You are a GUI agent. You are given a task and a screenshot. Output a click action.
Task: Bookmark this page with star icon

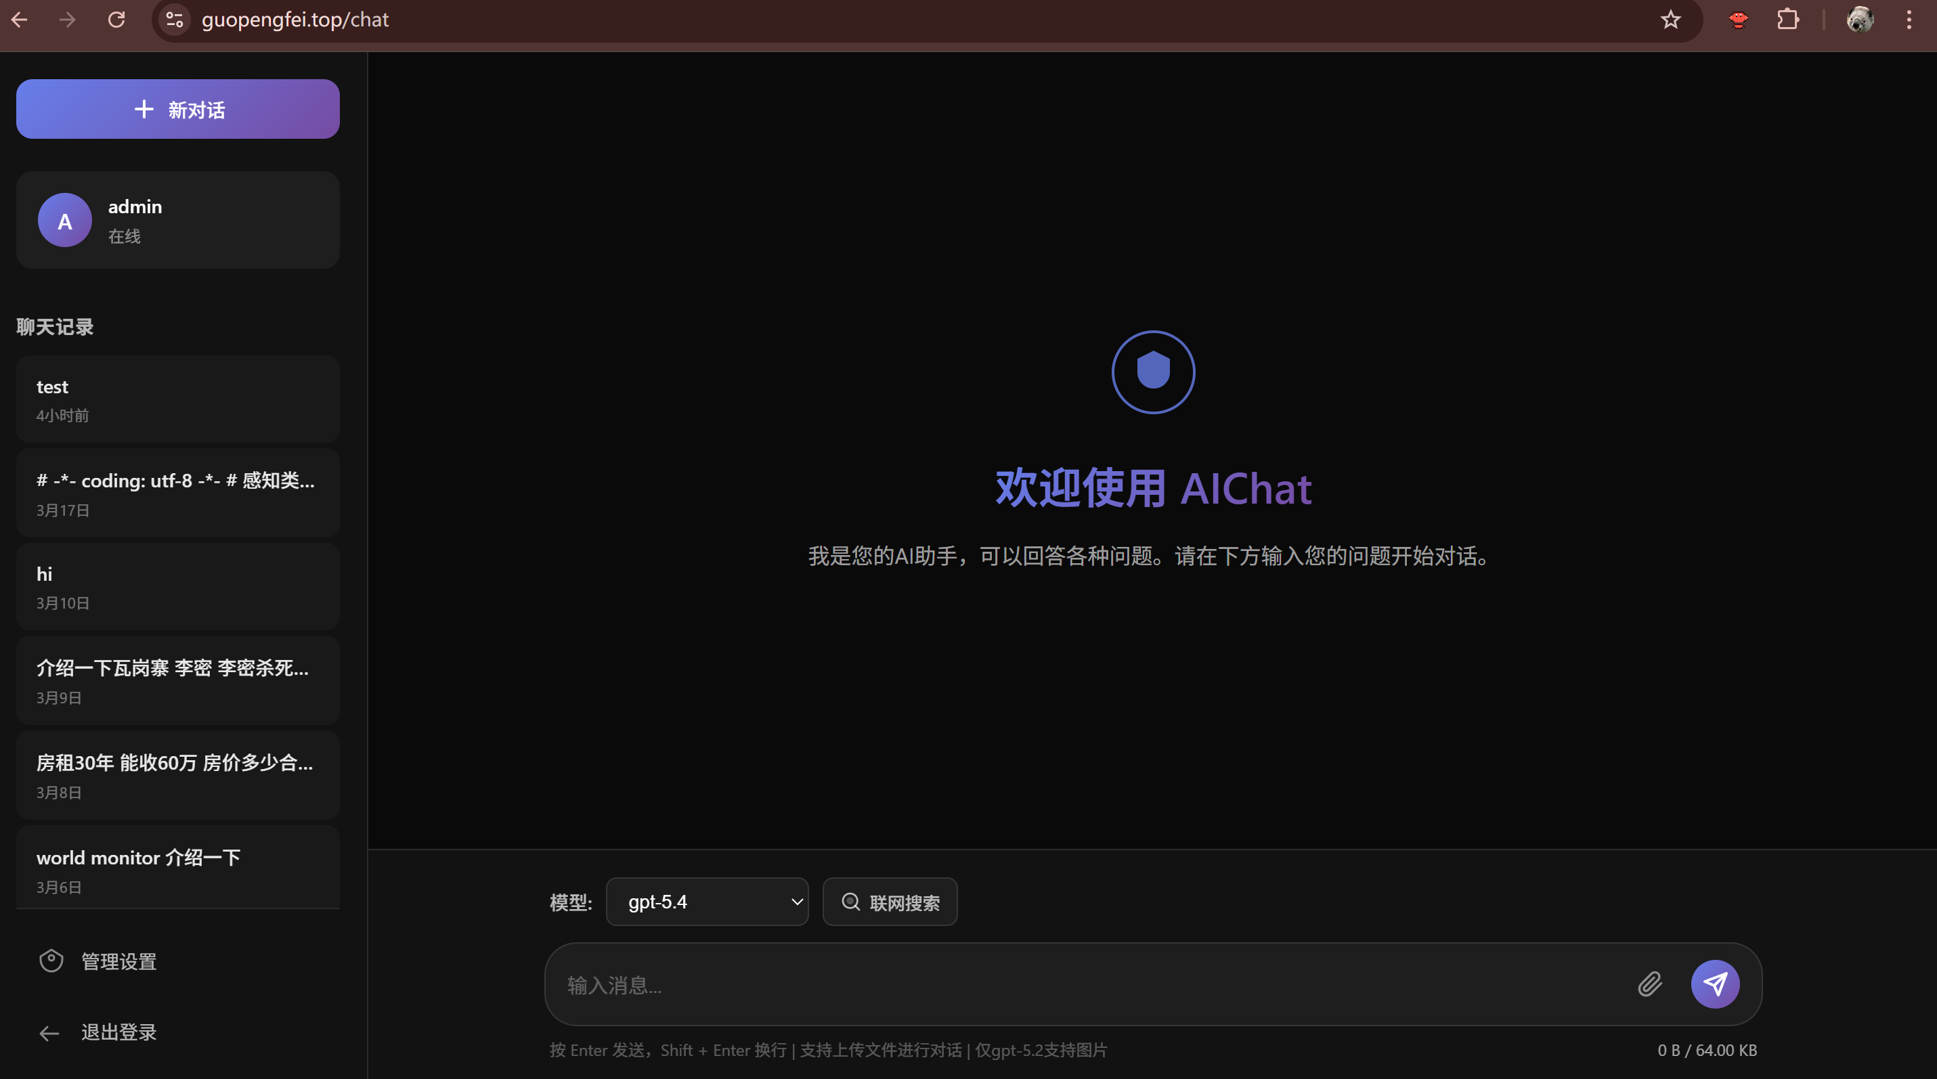pyautogui.click(x=1670, y=20)
